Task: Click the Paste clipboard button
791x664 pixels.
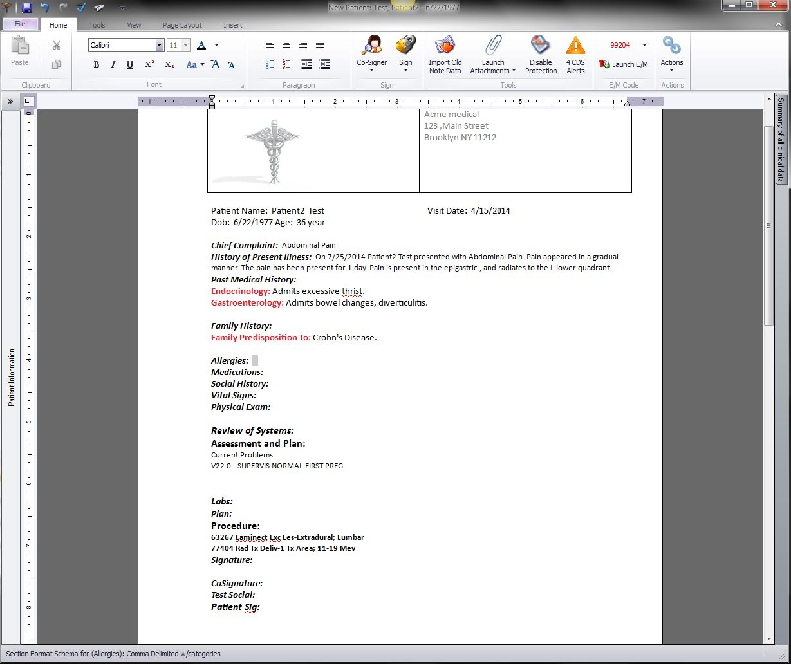Action: (20, 50)
